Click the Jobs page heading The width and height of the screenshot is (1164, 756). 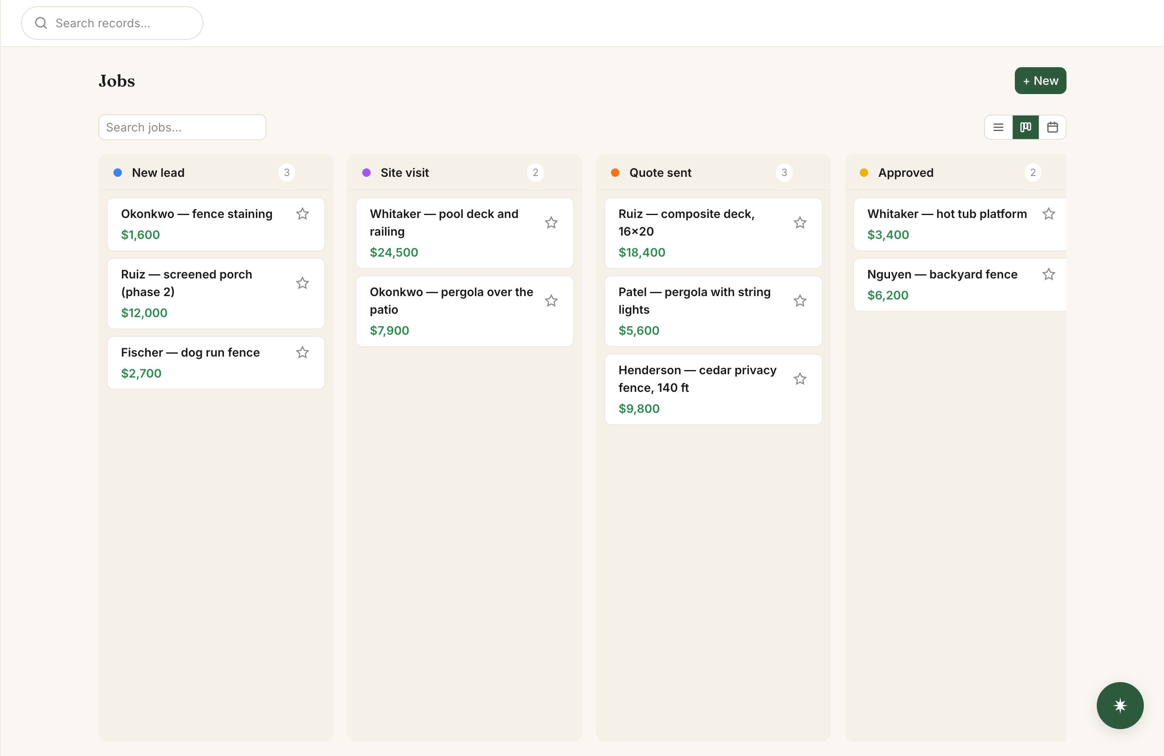click(117, 81)
